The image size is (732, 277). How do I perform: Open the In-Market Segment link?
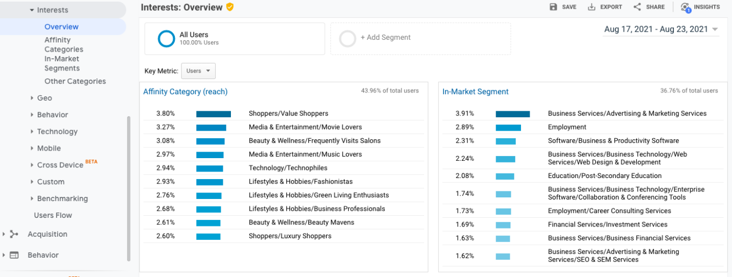tap(475, 92)
